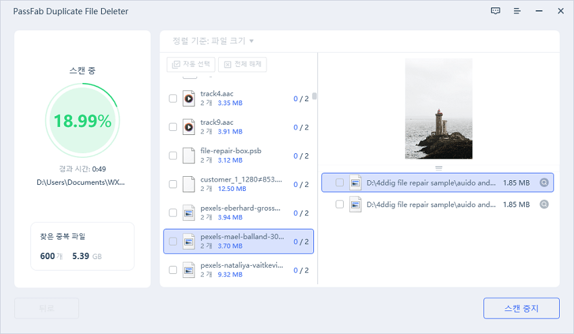
Task: Click the magnifier icon on highlighted duplicate row
Action: pos(544,183)
